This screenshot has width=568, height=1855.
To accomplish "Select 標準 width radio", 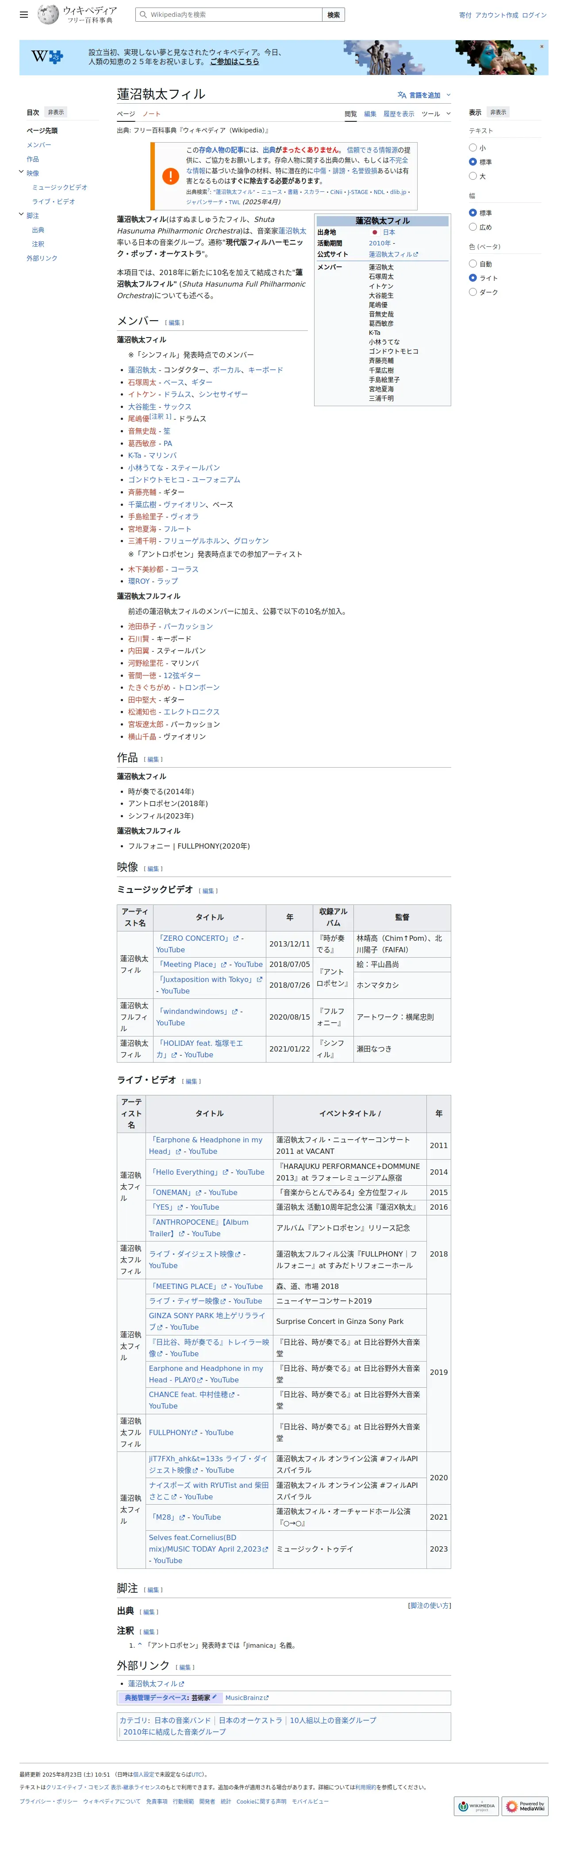I will [x=472, y=213].
